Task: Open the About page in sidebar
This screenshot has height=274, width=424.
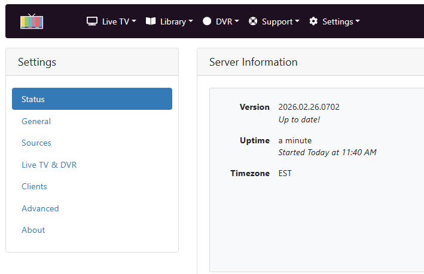Action: point(33,230)
